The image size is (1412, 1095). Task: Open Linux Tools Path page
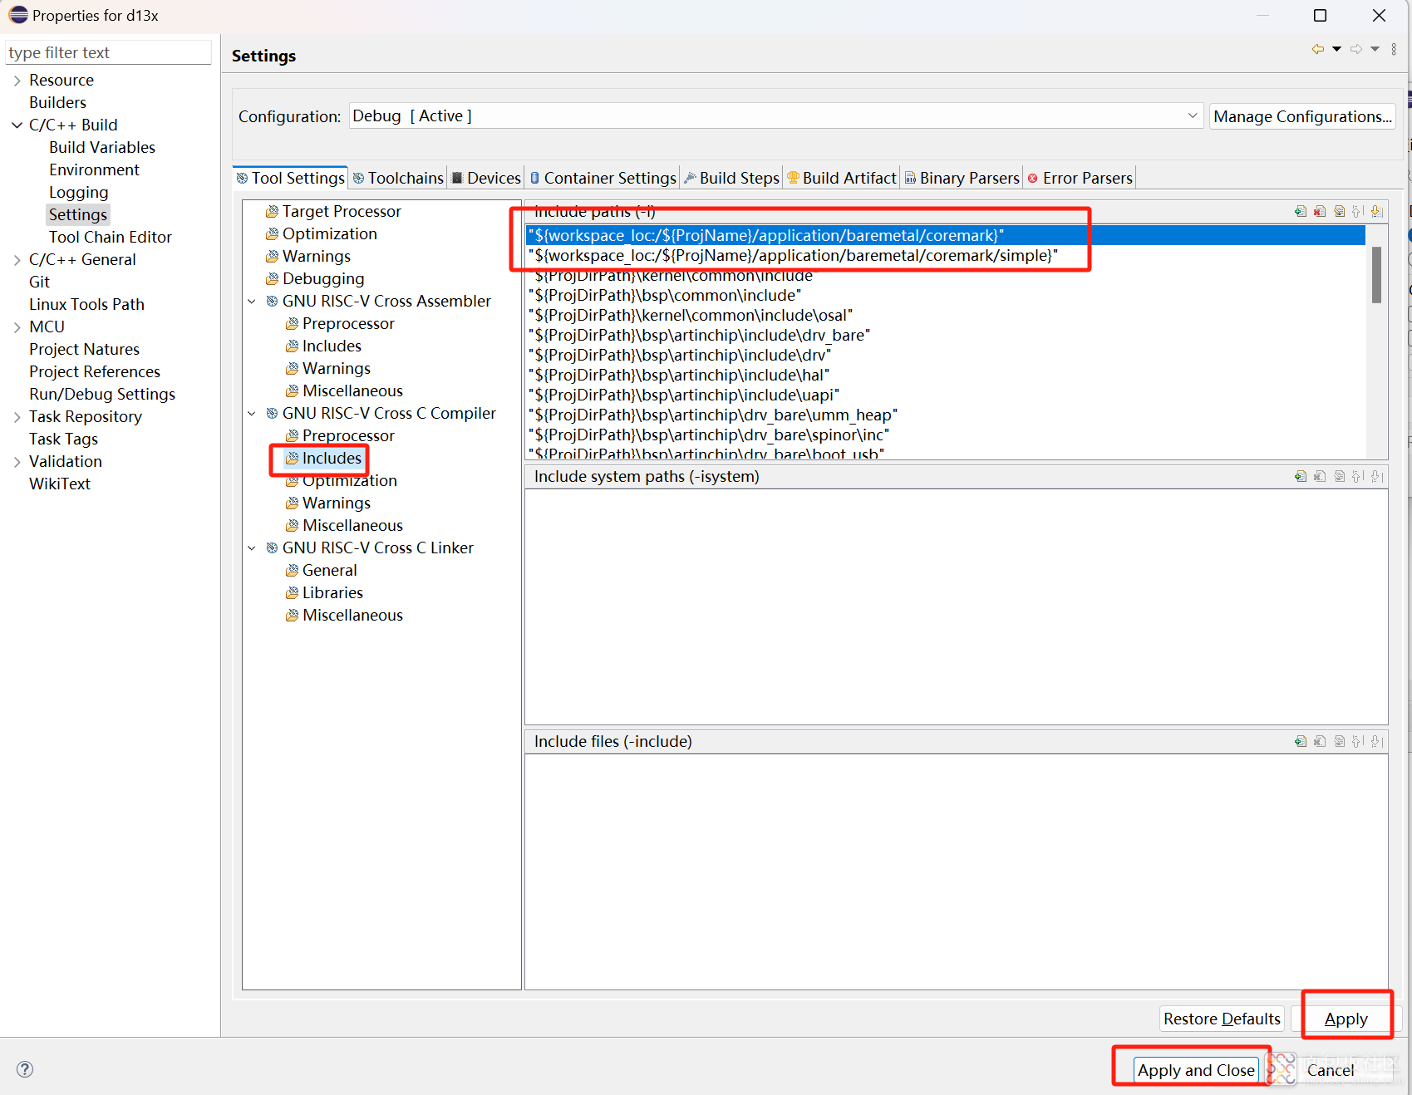click(86, 305)
